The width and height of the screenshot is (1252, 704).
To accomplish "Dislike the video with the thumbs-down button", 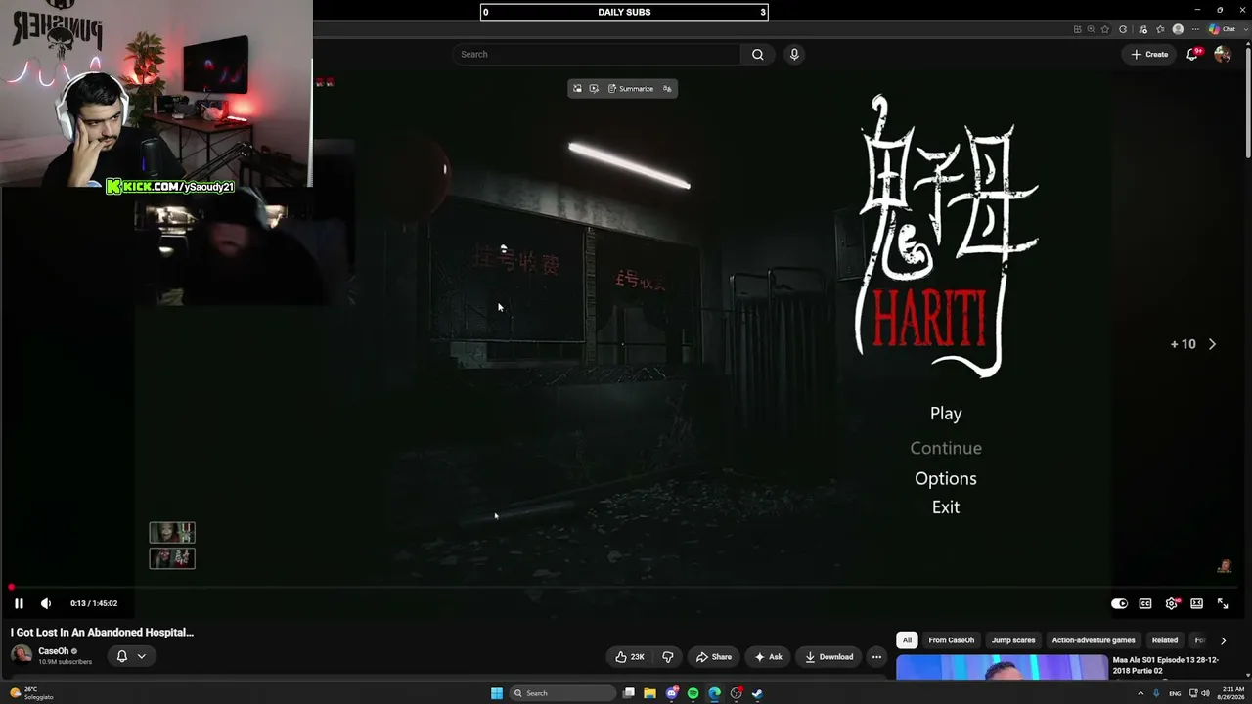I will (x=668, y=657).
